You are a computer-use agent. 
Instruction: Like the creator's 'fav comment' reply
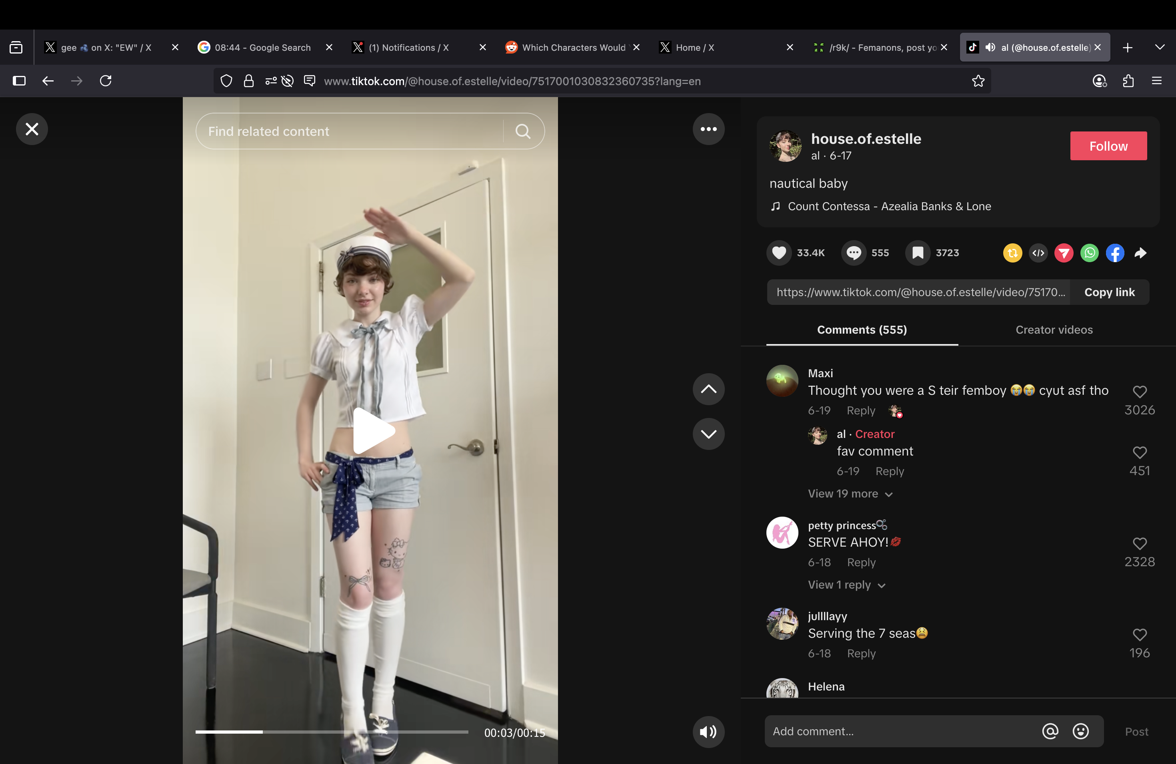pyautogui.click(x=1140, y=453)
